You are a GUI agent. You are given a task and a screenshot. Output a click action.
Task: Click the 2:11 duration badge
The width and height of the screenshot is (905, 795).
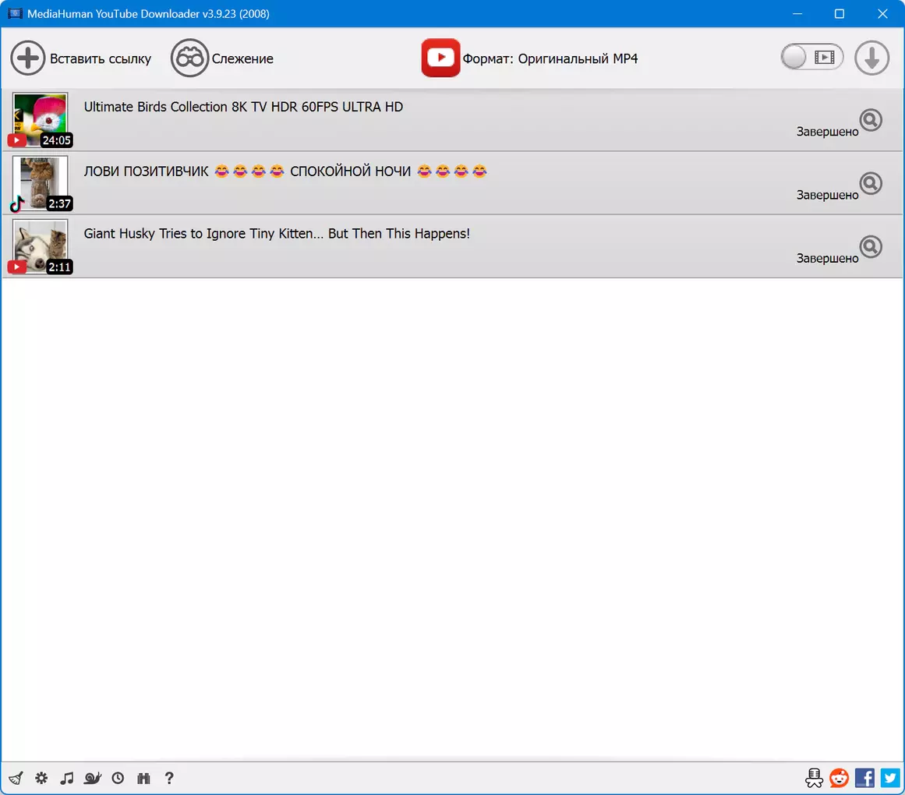click(59, 267)
